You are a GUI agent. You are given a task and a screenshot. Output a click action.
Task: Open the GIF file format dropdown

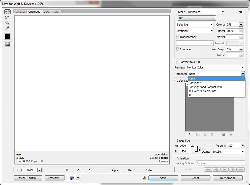pyautogui.click(x=197, y=18)
